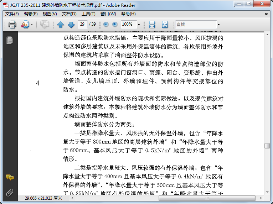
Task: Click the Print icon in toolbar
Action: 12,24
